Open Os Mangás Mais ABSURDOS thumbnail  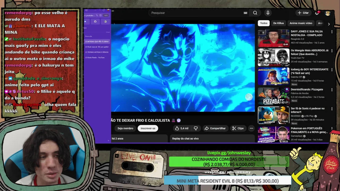click(x=273, y=57)
